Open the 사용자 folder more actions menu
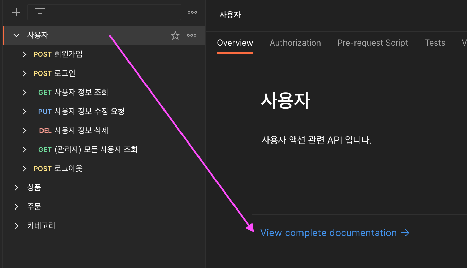 (x=192, y=35)
